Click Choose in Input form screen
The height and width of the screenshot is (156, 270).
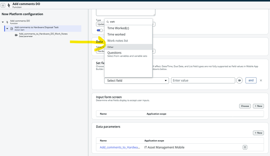click(x=245, y=106)
